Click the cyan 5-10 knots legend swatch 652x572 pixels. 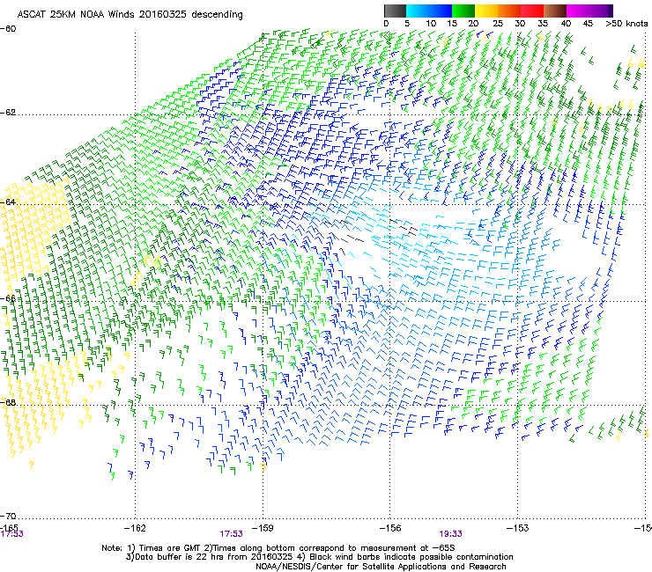tap(418, 11)
